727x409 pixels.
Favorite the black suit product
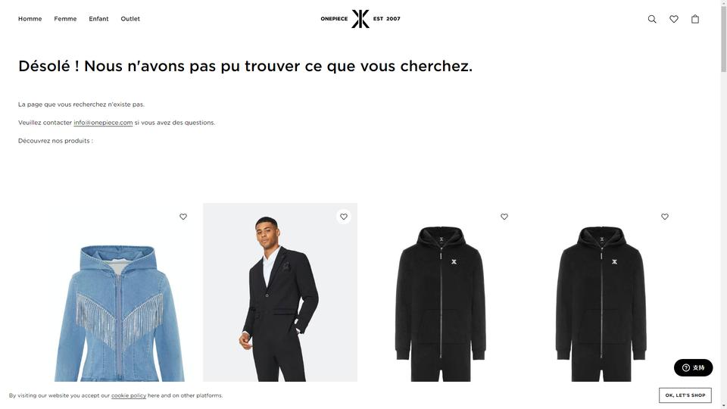(344, 217)
